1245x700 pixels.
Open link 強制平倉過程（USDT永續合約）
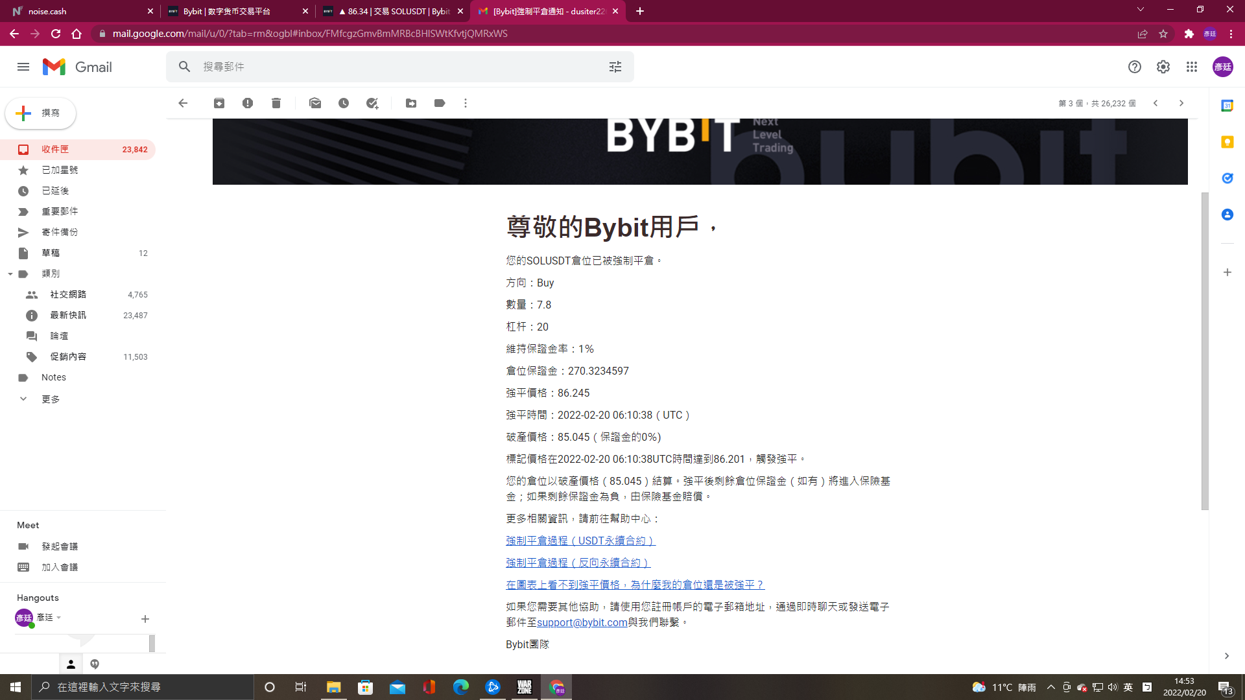580,541
